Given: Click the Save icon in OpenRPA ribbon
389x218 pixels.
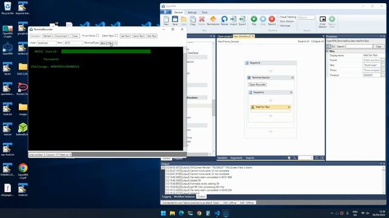Looking at the screenshot, I should (x=175, y=19).
